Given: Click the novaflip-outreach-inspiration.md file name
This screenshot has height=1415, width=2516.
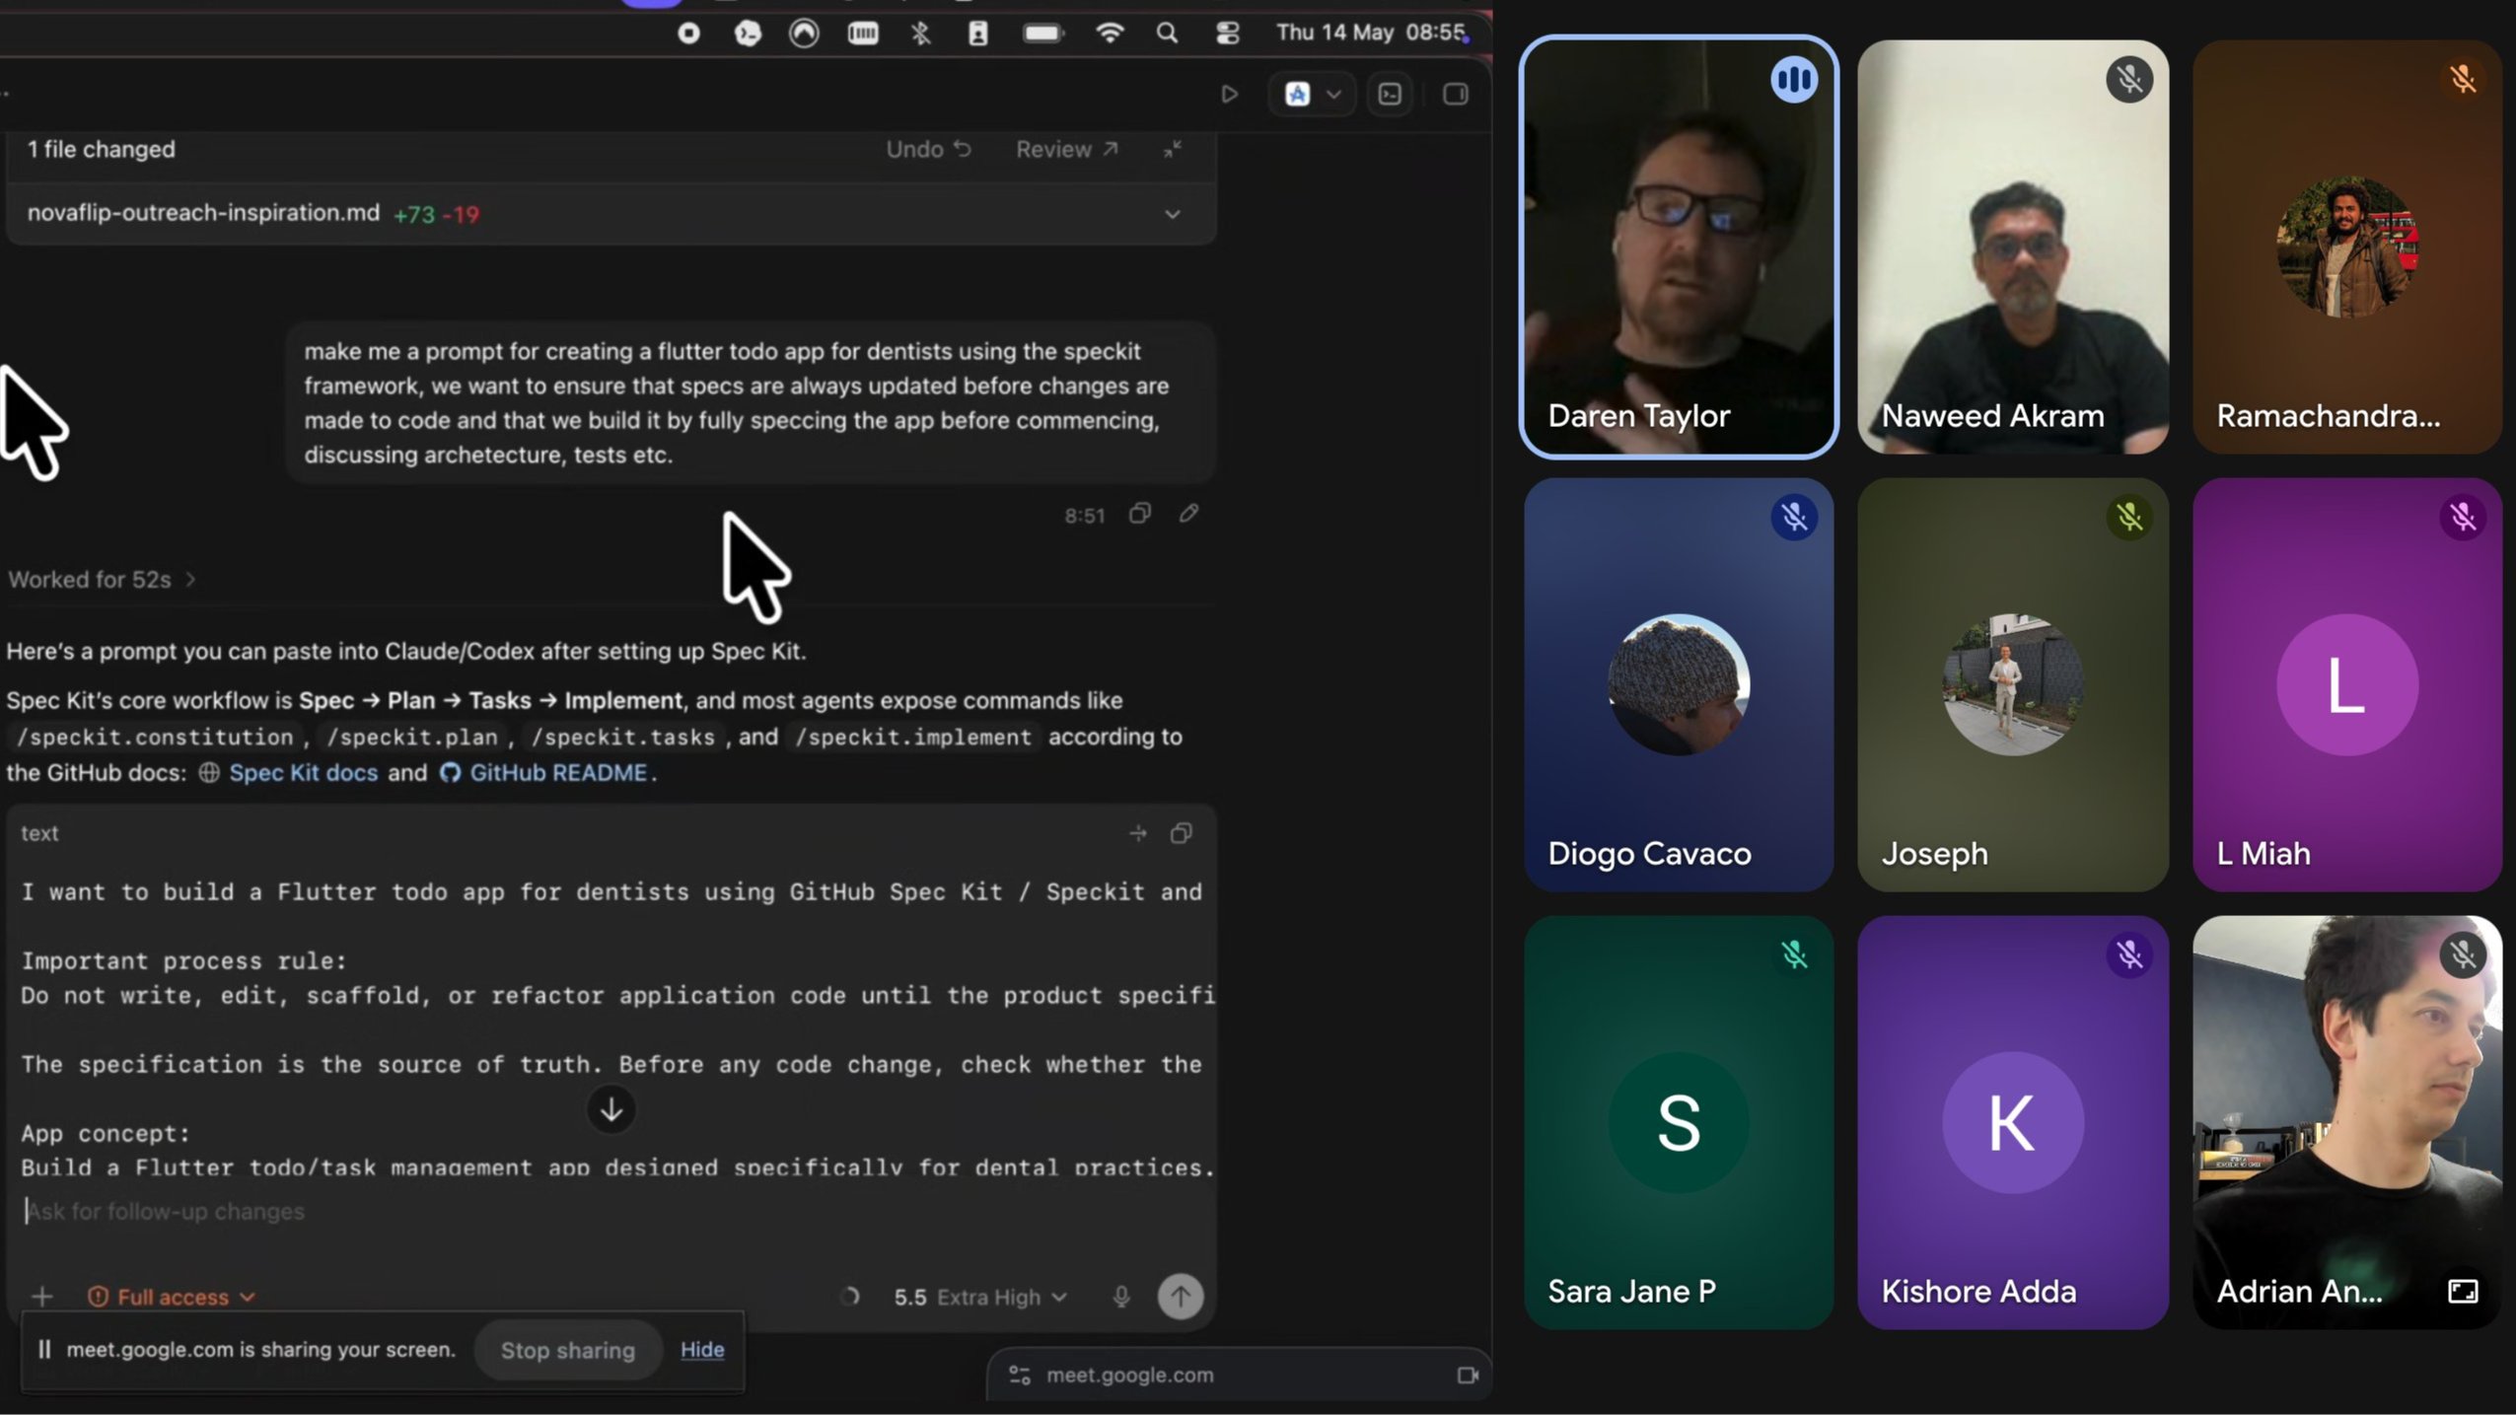Looking at the screenshot, I should 203,213.
